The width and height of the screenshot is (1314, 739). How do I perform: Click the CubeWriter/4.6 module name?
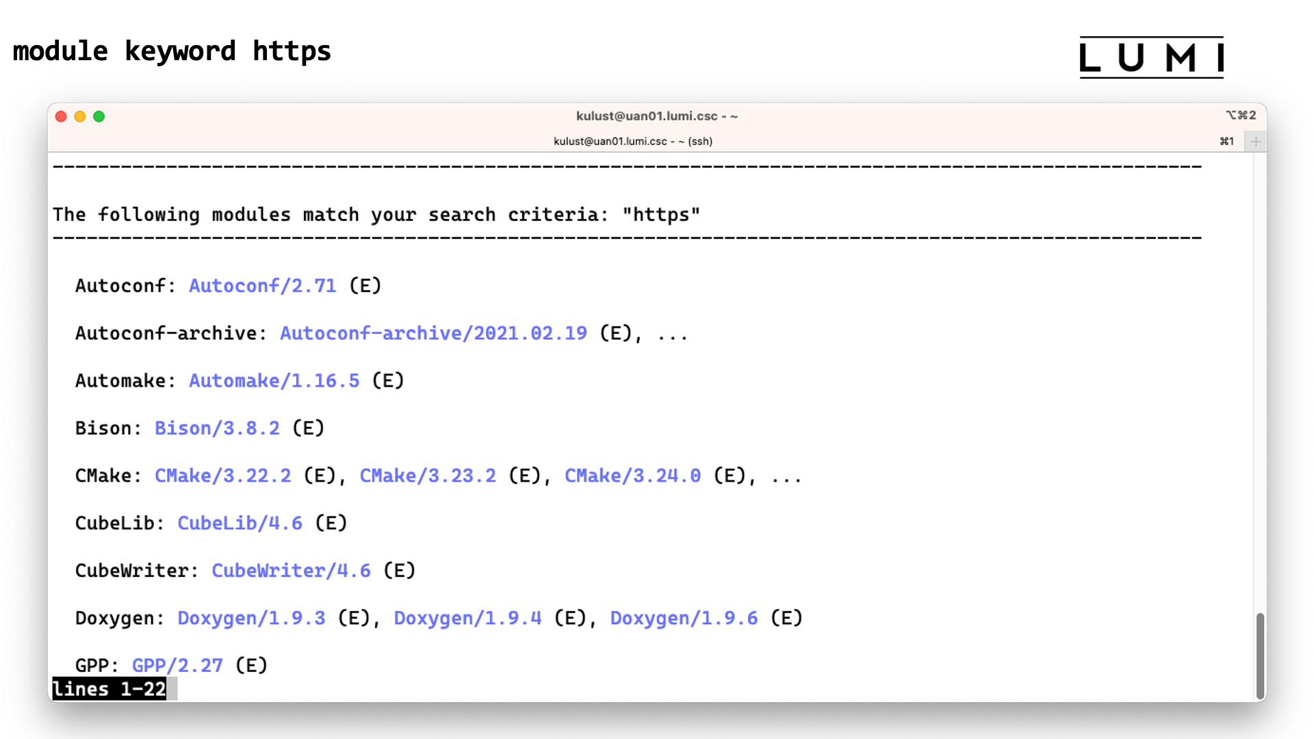click(291, 571)
